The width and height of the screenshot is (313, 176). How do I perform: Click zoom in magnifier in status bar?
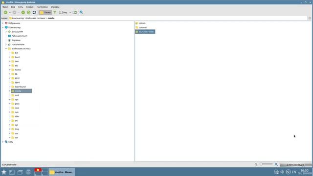pyautogui.click(x=276, y=165)
